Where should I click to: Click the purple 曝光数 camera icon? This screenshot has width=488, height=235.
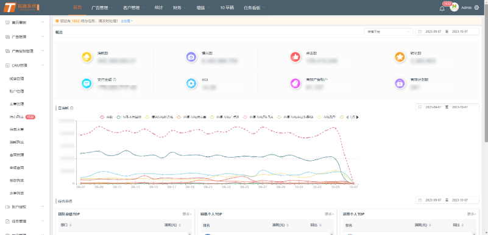191,57
